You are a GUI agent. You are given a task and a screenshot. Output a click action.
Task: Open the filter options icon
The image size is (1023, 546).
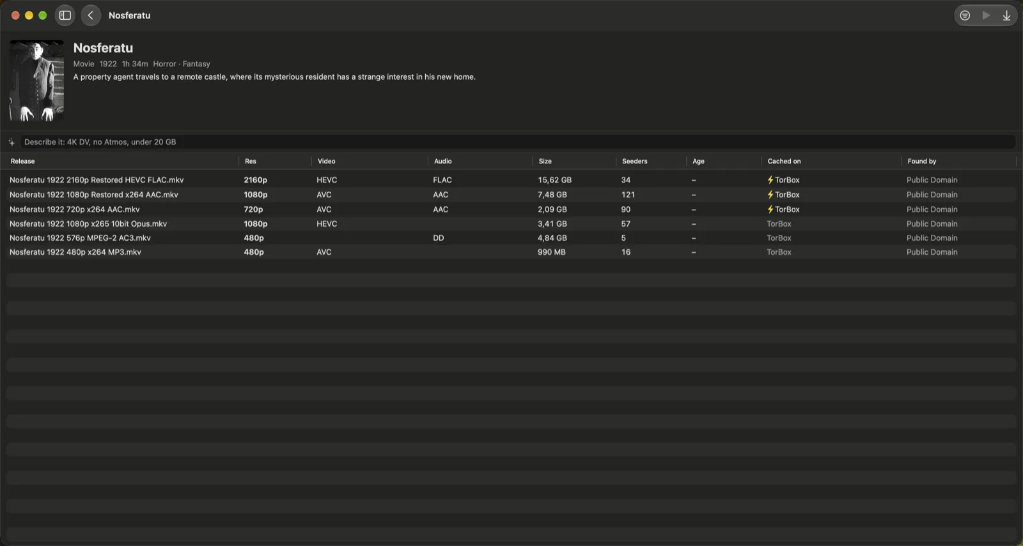965,15
